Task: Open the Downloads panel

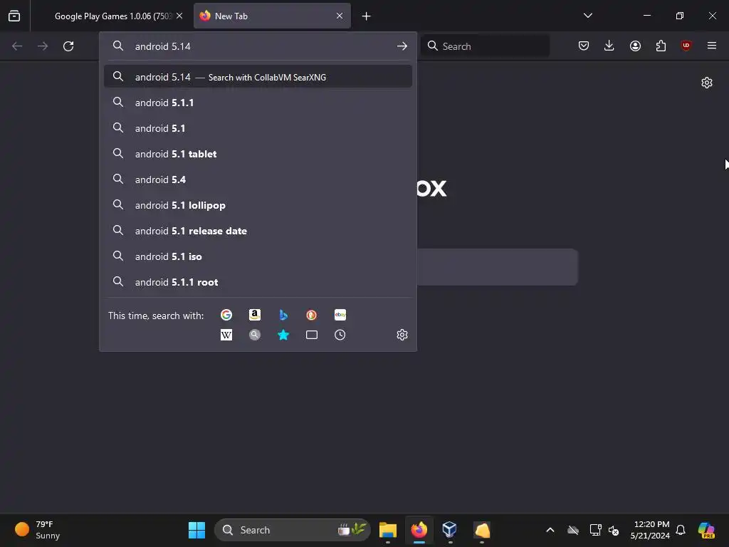Action: point(609,46)
